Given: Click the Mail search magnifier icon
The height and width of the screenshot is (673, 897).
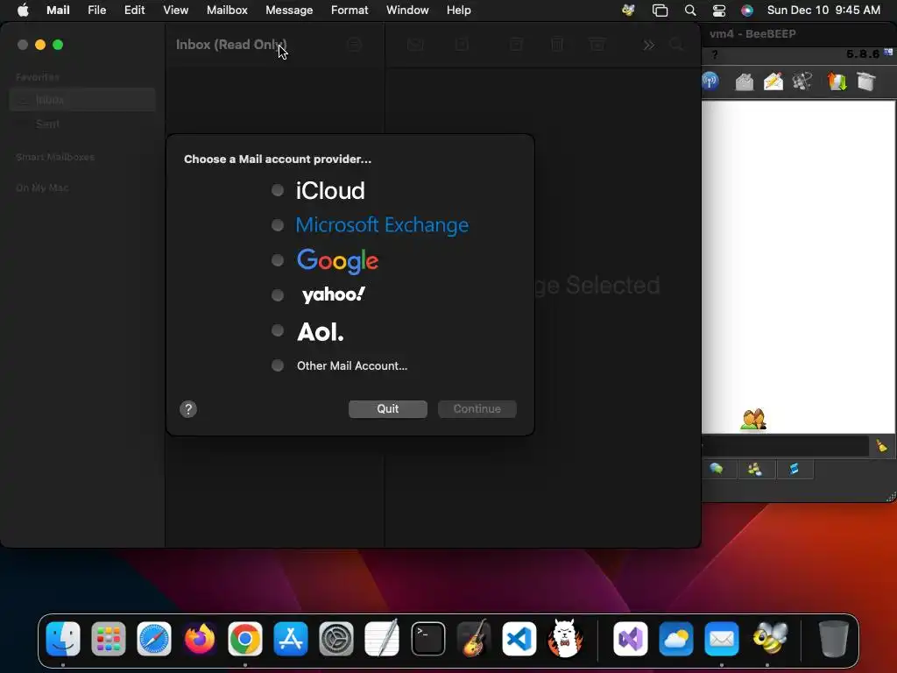Looking at the screenshot, I should point(676,45).
